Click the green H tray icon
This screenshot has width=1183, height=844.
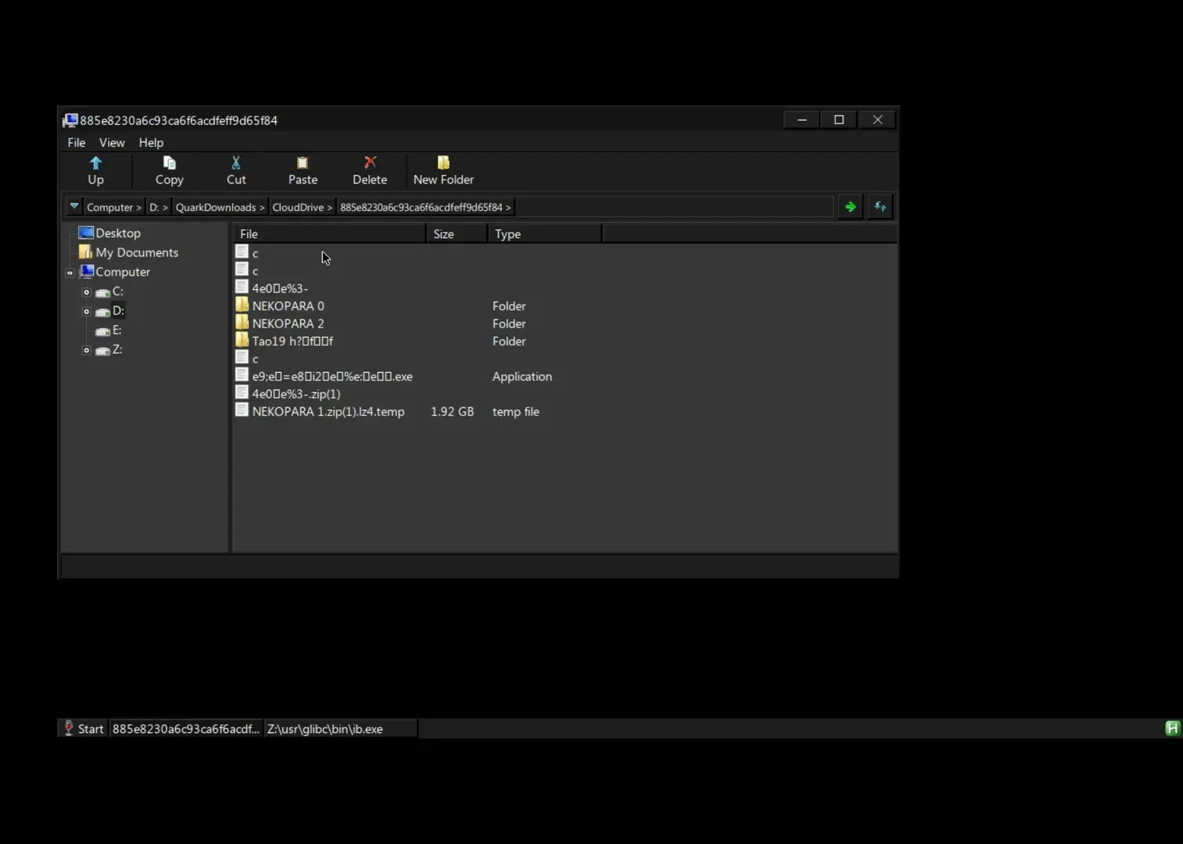pyautogui.click(x=1172, y=728)
